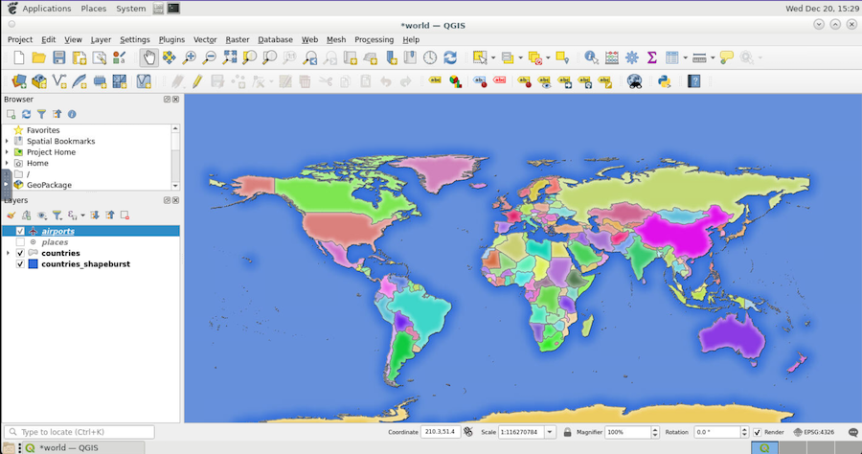Viewport: 862px width, 454px height.
Task: Toggle editing with the pencil icon
Action: click(x=196, y=81)
